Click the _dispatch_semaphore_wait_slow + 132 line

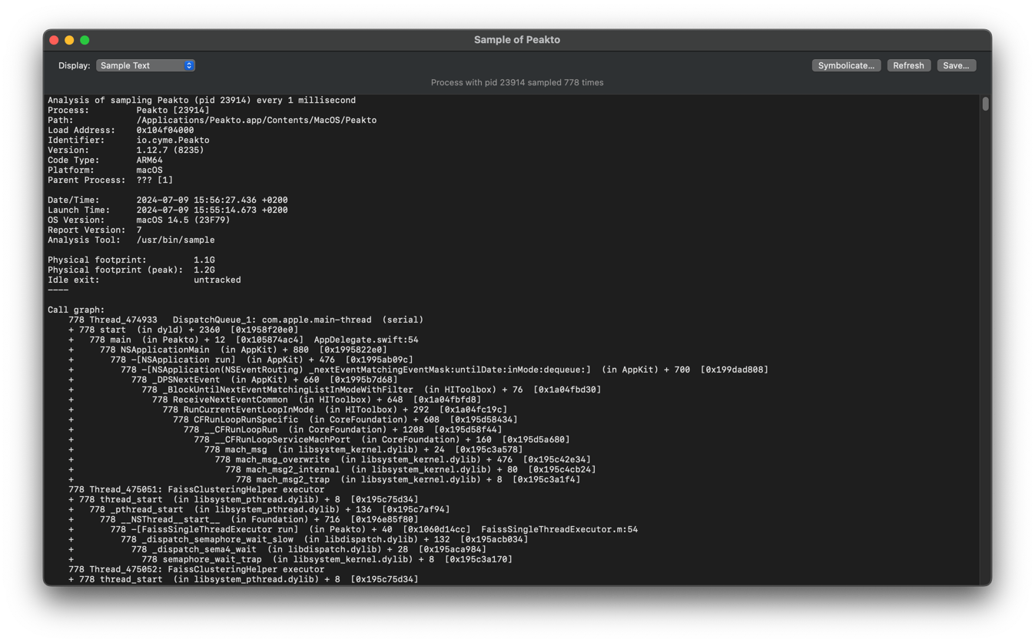click(x=298, y=539)
